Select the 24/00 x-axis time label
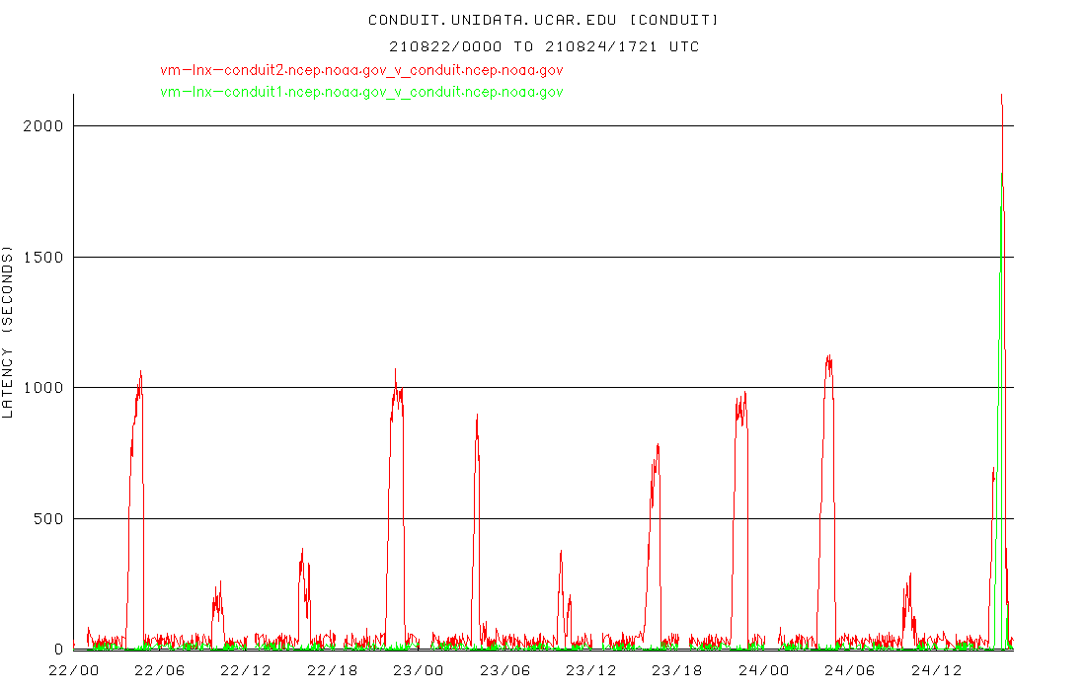The image size is (1086, 691). [x=764, y=670]
